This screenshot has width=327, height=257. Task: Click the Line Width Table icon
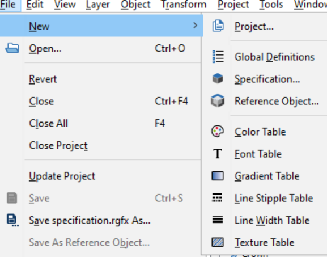coord(218,220)
